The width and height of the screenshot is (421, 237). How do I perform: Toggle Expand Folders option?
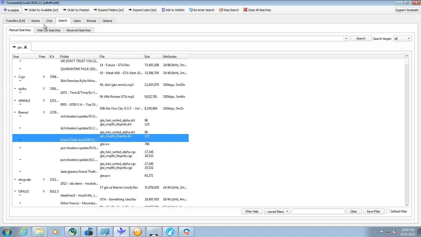pos(109,10)
